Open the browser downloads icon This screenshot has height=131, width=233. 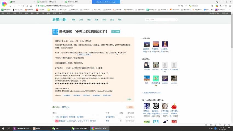coord(226,6)
